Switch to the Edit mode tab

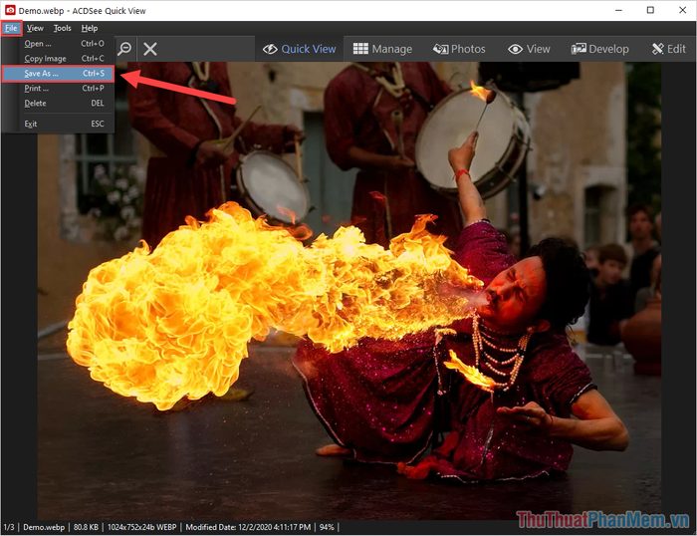point(669,49)
